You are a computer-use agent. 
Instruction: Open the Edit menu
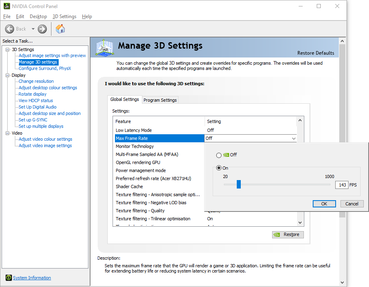pos(20,16)
